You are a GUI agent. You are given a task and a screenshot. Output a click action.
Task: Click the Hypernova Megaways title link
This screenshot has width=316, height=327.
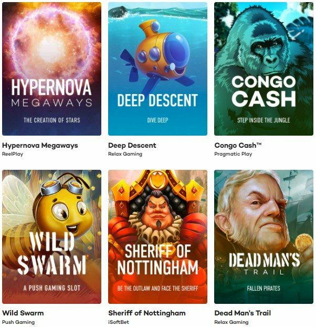[40, 145]
